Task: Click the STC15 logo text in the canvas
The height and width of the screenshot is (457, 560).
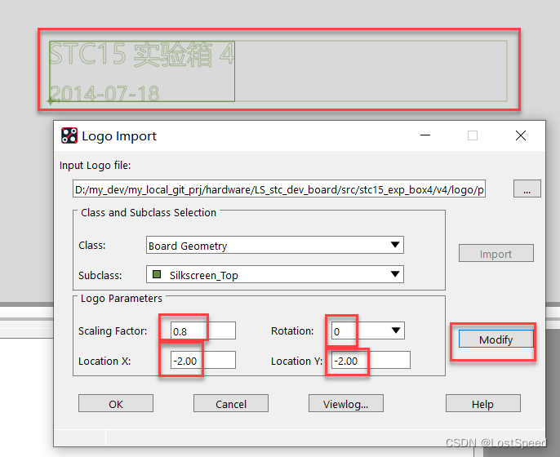Action: coord(141,55)
